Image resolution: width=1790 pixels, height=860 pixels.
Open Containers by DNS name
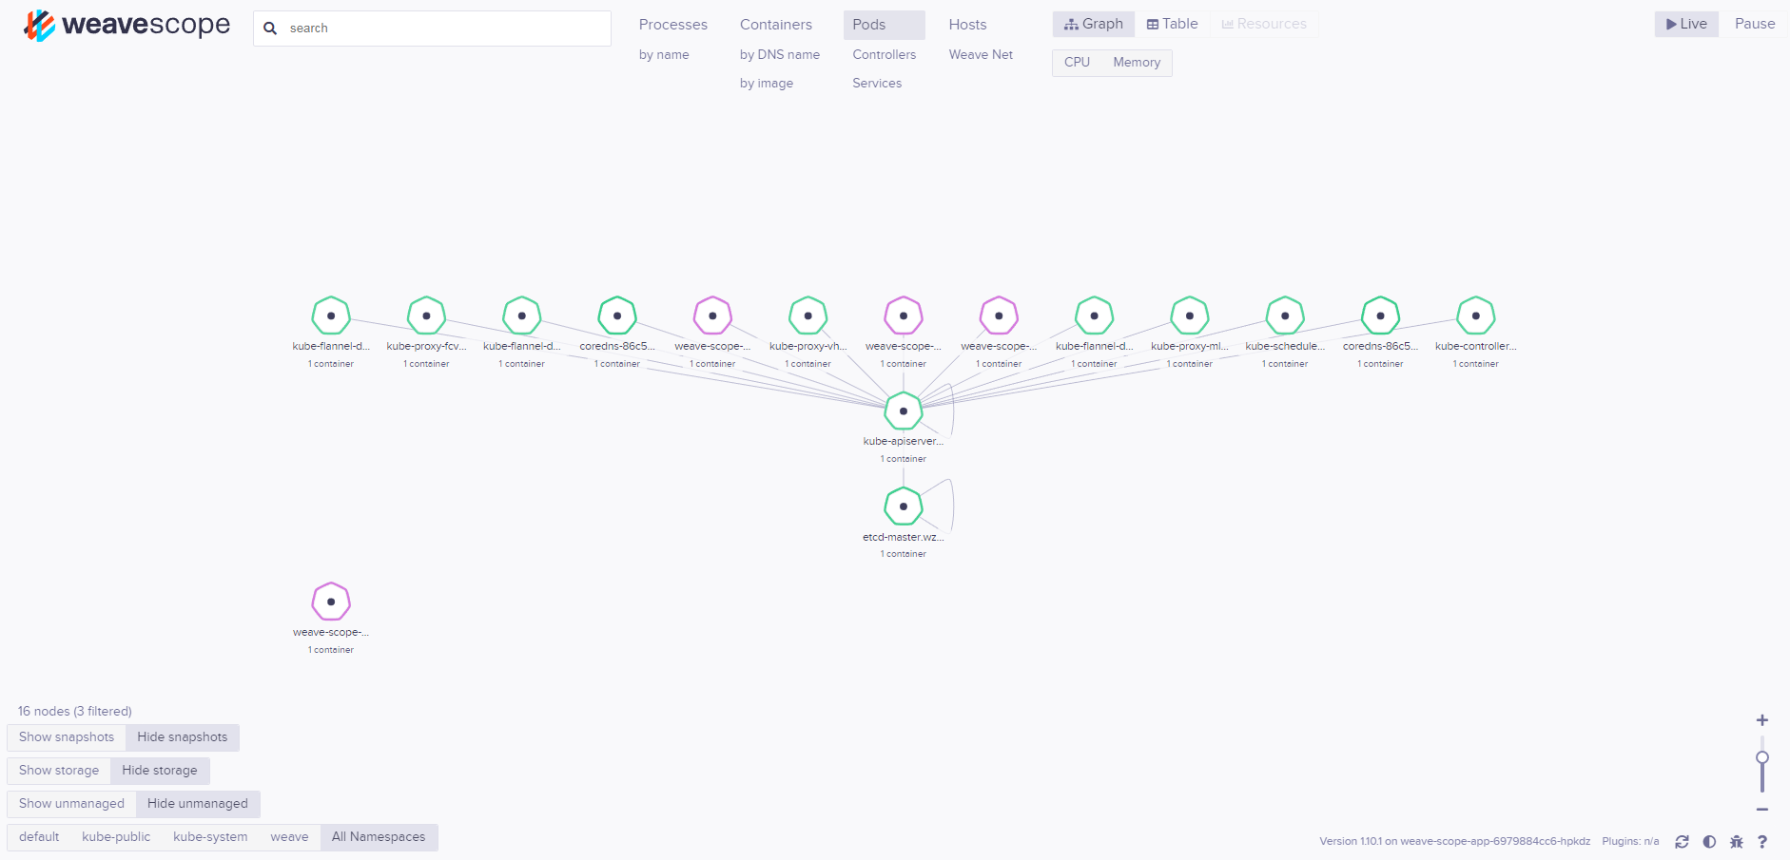pos(780,55)
